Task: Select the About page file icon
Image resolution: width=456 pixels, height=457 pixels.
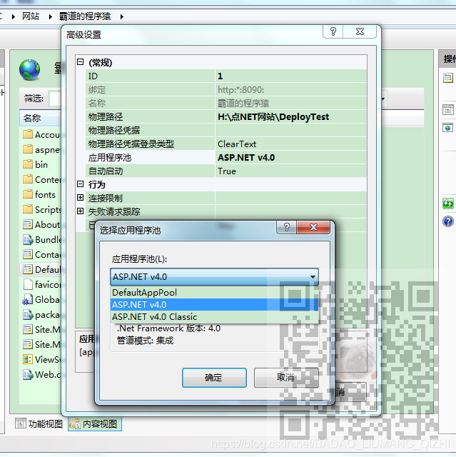Action: point(28,224)
